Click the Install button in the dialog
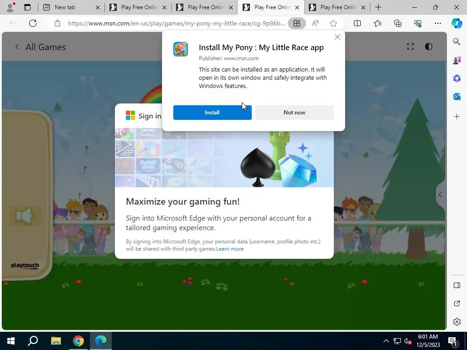The image size is (467, 350). click(x=213, y=113)
